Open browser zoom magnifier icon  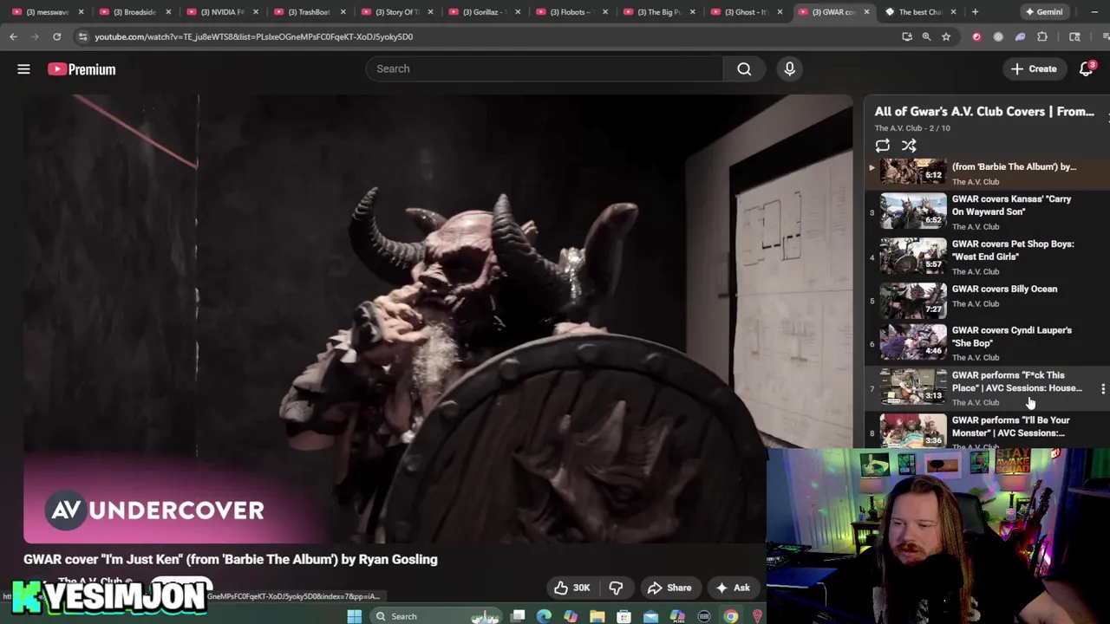click(926, 36)
